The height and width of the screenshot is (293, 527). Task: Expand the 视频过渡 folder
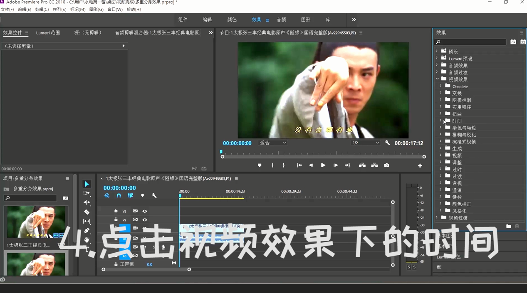coord(437,217)
